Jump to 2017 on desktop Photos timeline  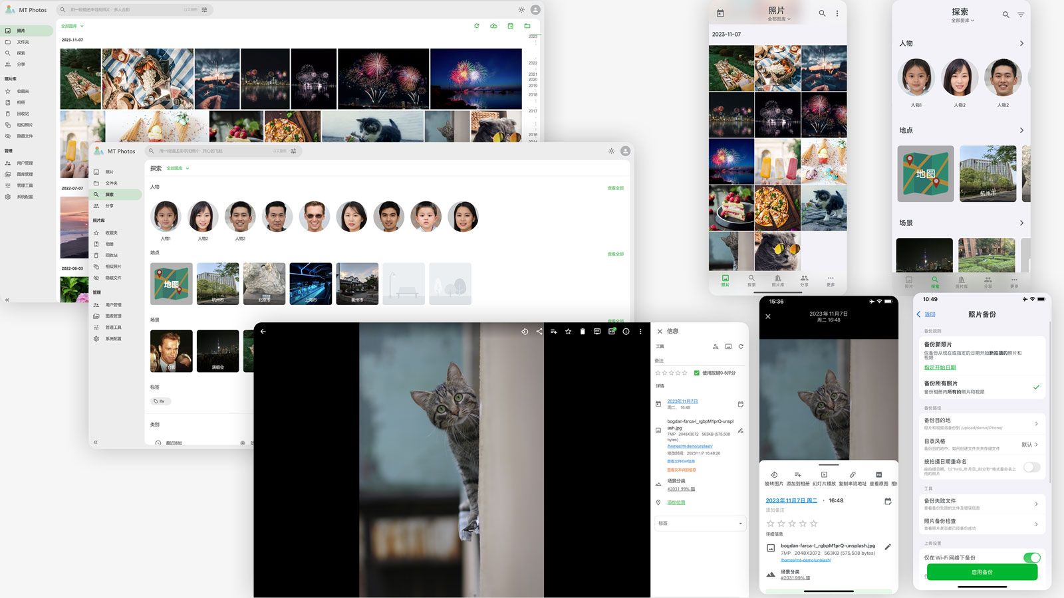point(533,111)
